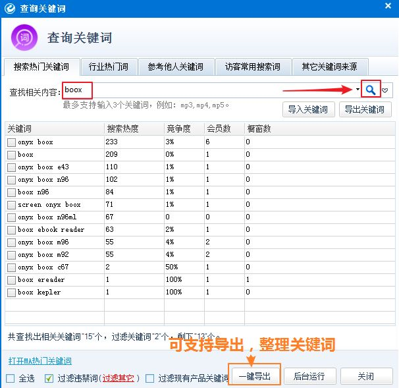Tick checkbox for onyx boox n96ml
The height and width of the screenshot is (388, 399).
tap(11, 217)
